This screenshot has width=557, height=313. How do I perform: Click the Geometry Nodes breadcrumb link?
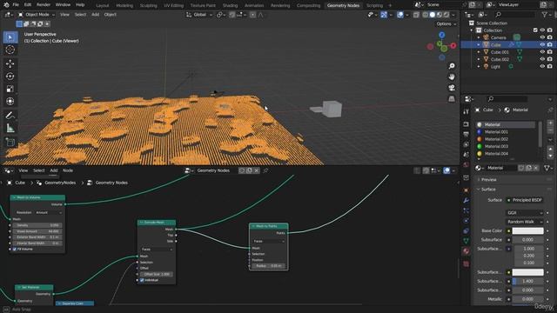(111, 183)
